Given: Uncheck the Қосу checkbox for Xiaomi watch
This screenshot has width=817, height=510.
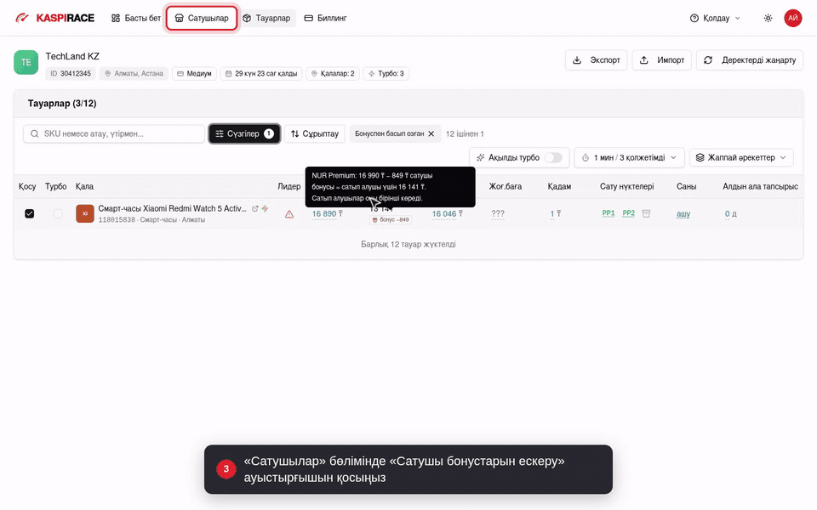Looking at the screenshot, I should (x=30, y=214).
